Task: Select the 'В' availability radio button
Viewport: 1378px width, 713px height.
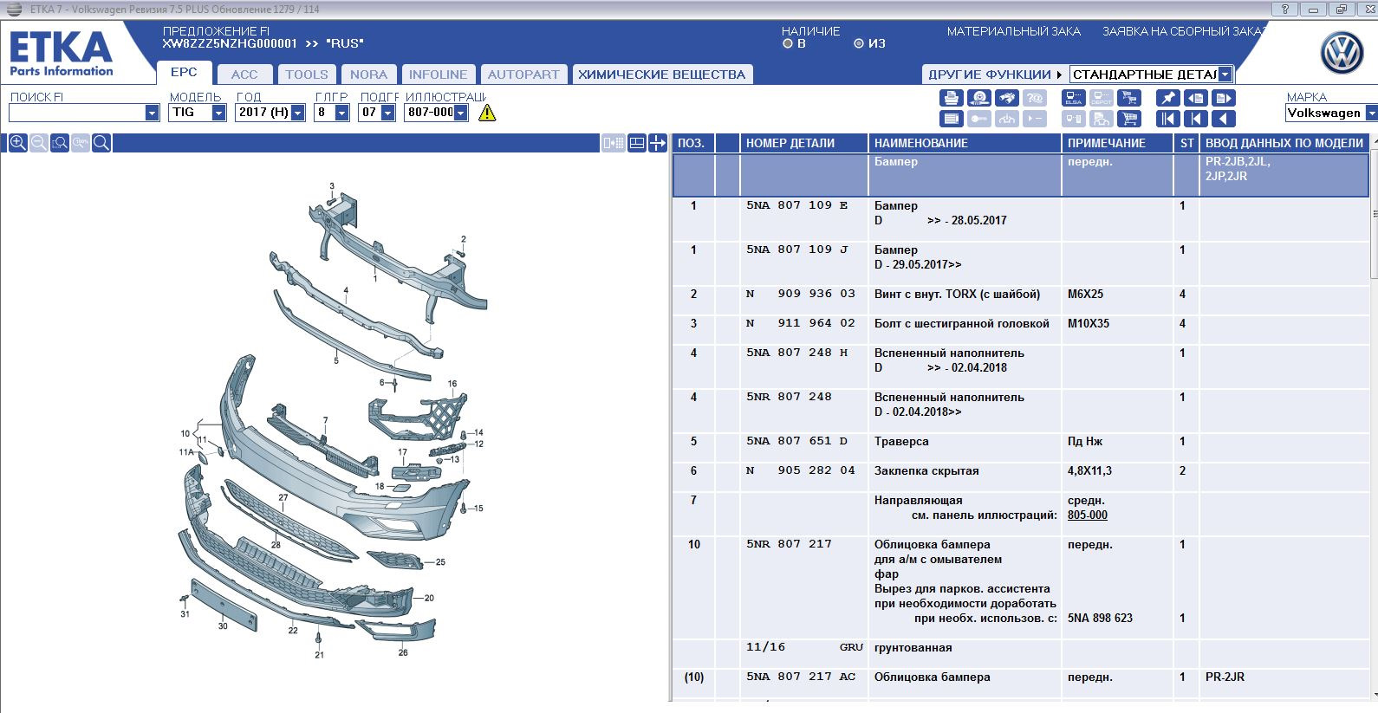Action: click(788, 43)
